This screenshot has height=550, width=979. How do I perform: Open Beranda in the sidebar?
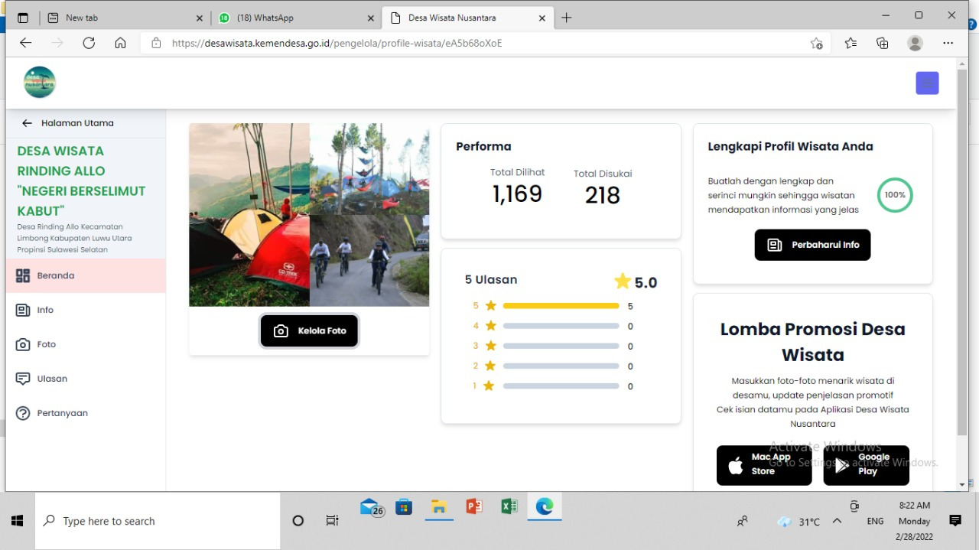pyautogui.click(x=55, y=275)
